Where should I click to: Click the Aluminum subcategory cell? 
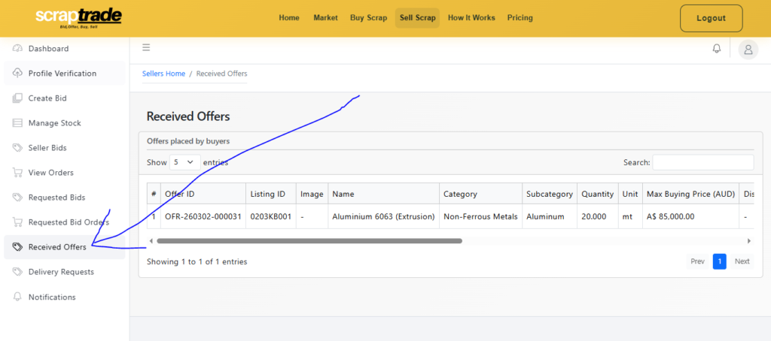click(x=550, y=216)
